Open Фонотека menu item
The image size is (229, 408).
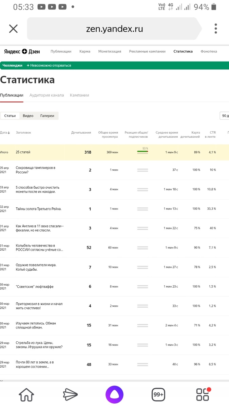point(209,51)
